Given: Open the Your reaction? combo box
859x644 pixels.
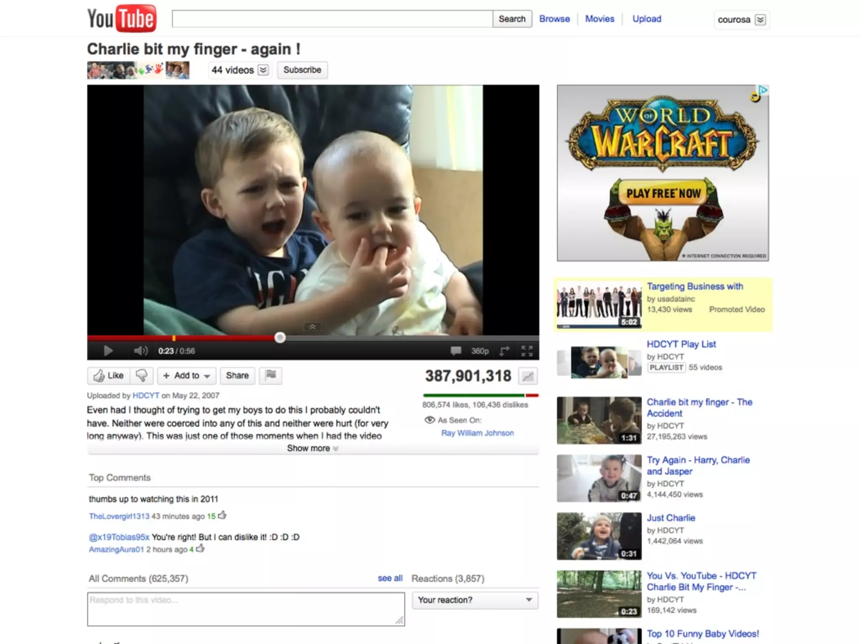Looking at the screenshot, I should click(x=475, y=600).
